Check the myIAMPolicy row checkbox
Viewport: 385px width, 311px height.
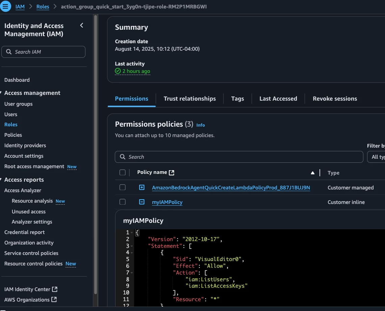pos(123,202)
